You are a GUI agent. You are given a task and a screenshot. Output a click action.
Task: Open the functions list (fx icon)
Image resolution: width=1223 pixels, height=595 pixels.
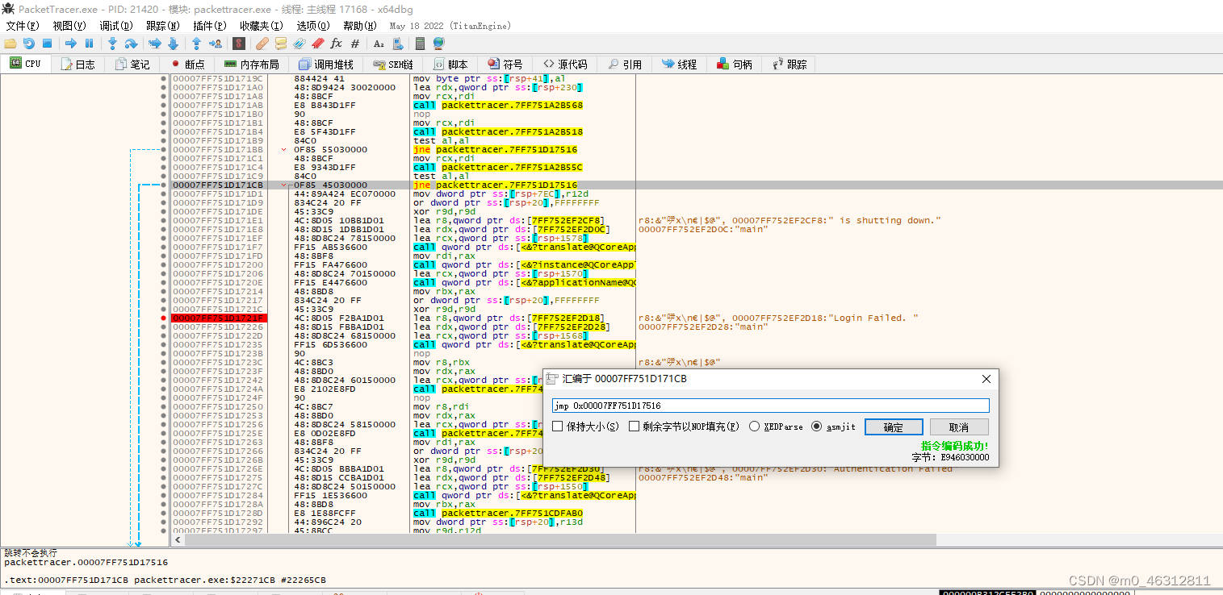(337, 44)
